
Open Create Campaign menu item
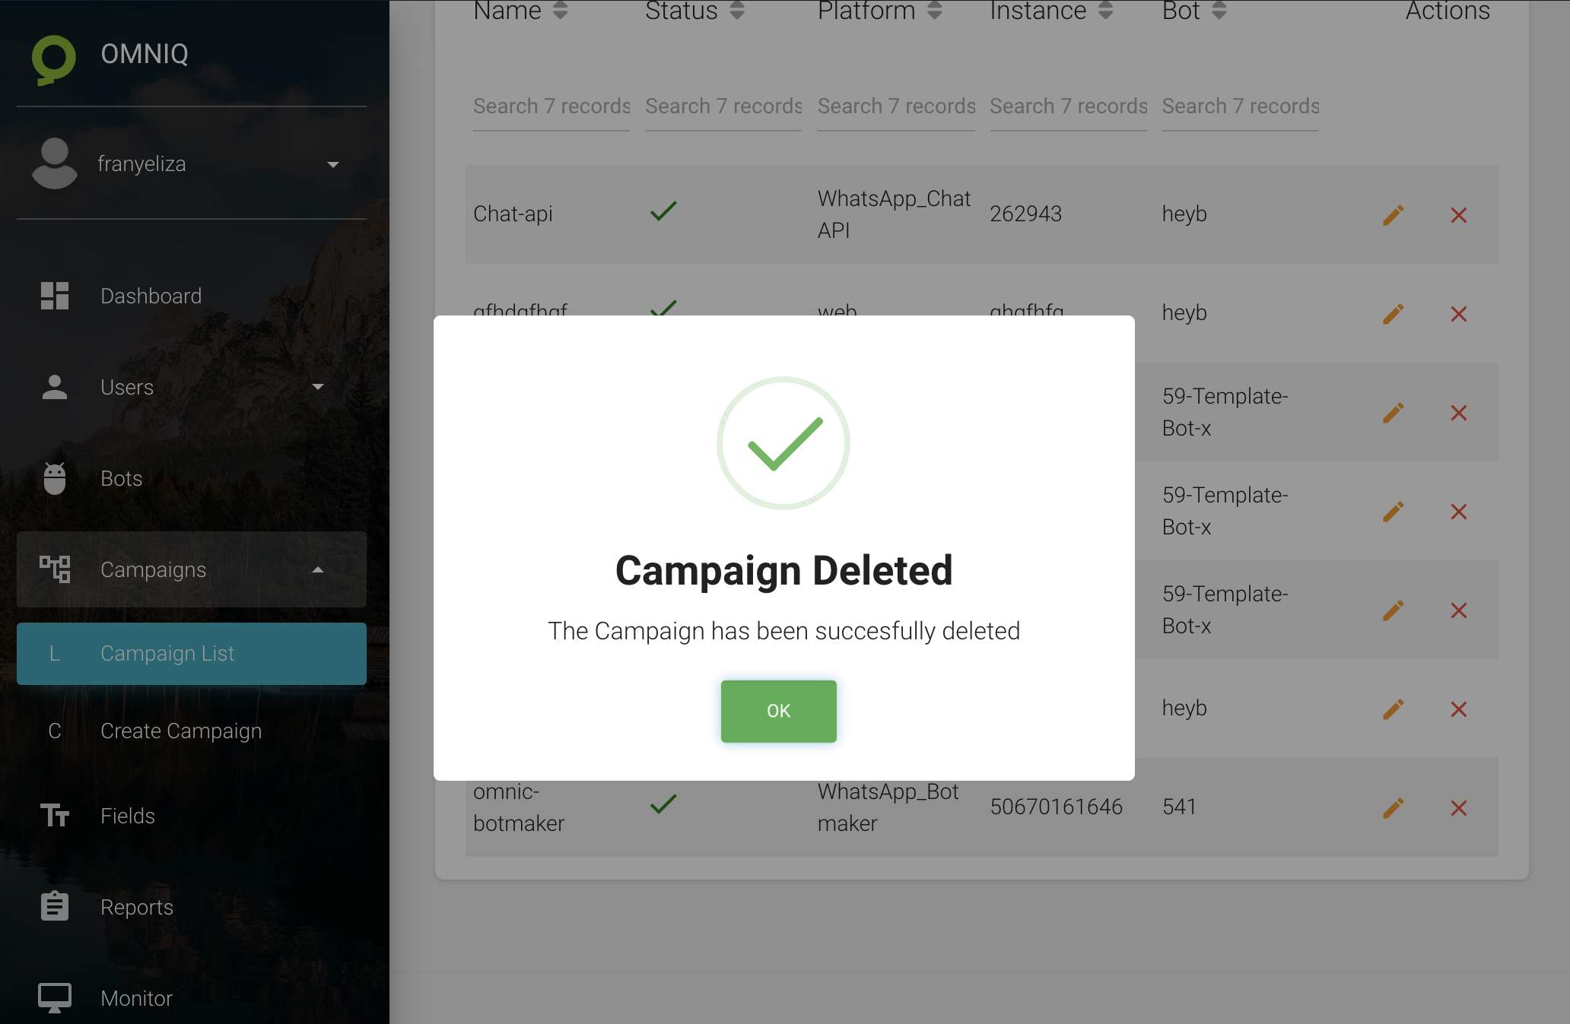pos(181,731)
